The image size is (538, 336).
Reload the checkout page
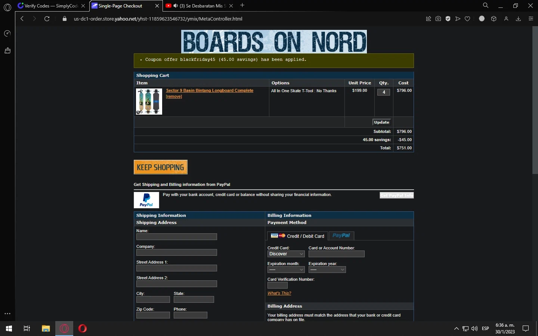click(47, 19)
